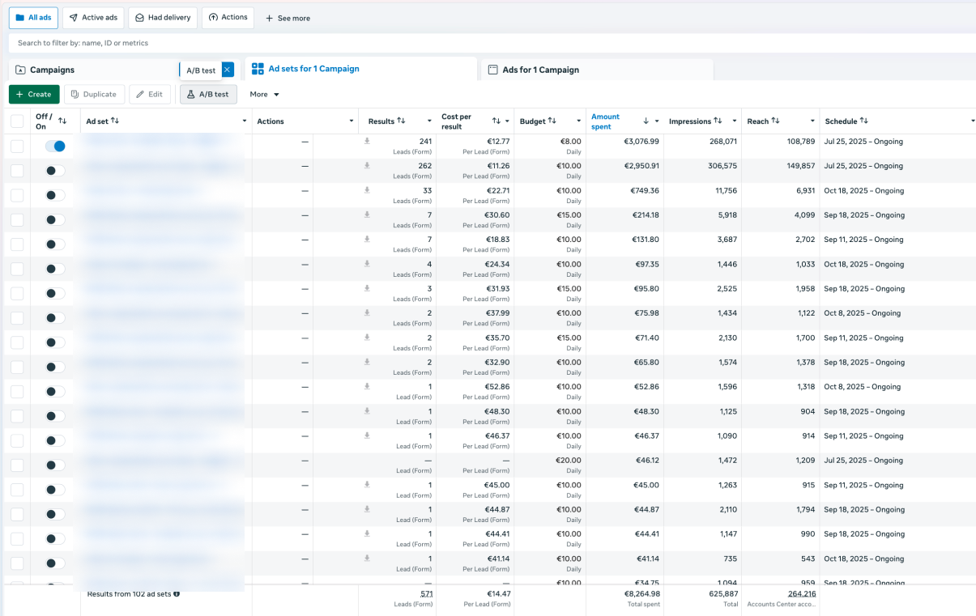Click info icon next to 102 ad sets

point(177,593)
